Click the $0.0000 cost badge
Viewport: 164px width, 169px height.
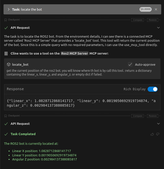146,9
